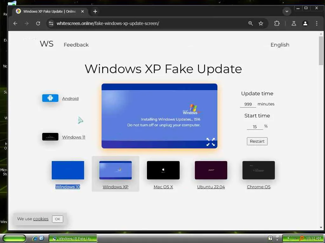Screen dimensions: 325x243
Task: Click the WS site logo
Action: click(47, 44)
